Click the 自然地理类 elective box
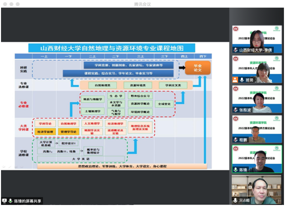Viewport: 285px width, 206px height. pos(103,85)
